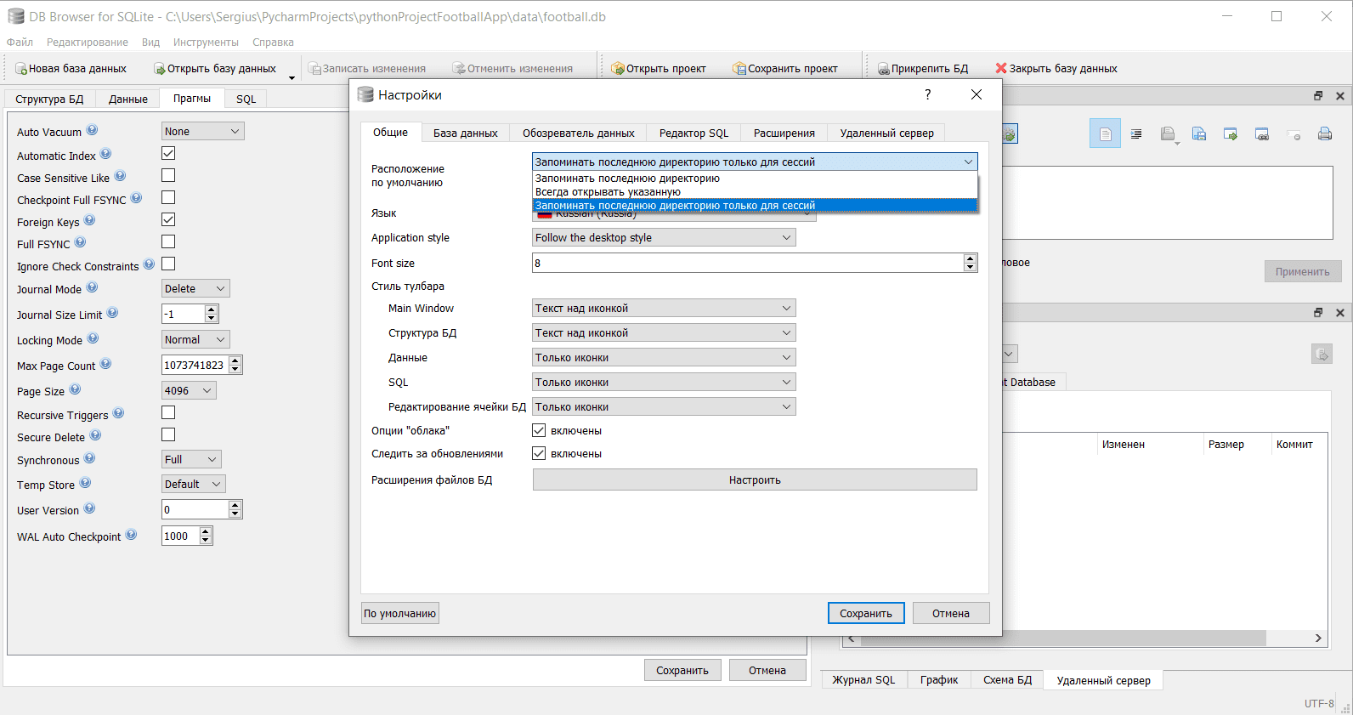This screenshot has width=1353, height=715.
Task: Switch to Редактор SQL settings tab
Action: [x=694, y=133]
